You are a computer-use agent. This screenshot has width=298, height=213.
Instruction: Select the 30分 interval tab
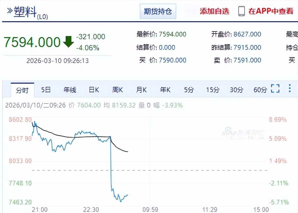click(x=236, y=90)
